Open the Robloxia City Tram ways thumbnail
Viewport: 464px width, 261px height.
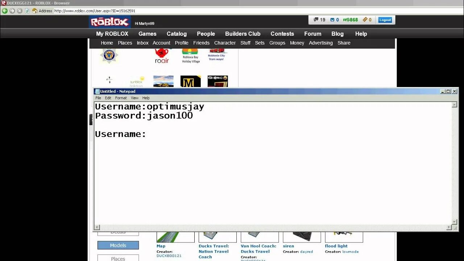(x=216, y=55)
